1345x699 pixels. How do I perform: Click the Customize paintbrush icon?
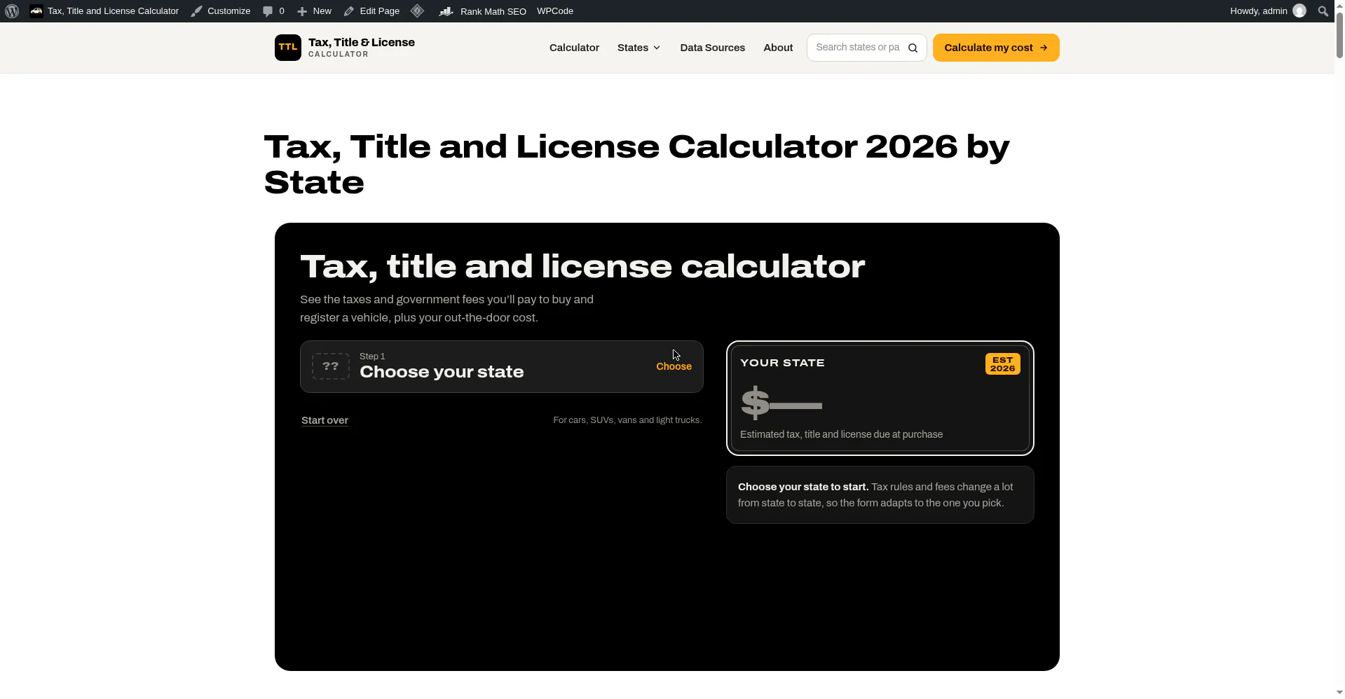[197, 11]
